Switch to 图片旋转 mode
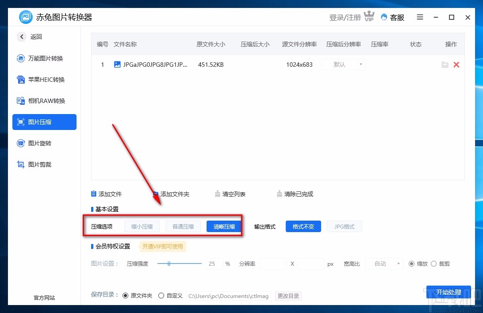The height and width of the screenshot is (313, 483). coord(44,143)
